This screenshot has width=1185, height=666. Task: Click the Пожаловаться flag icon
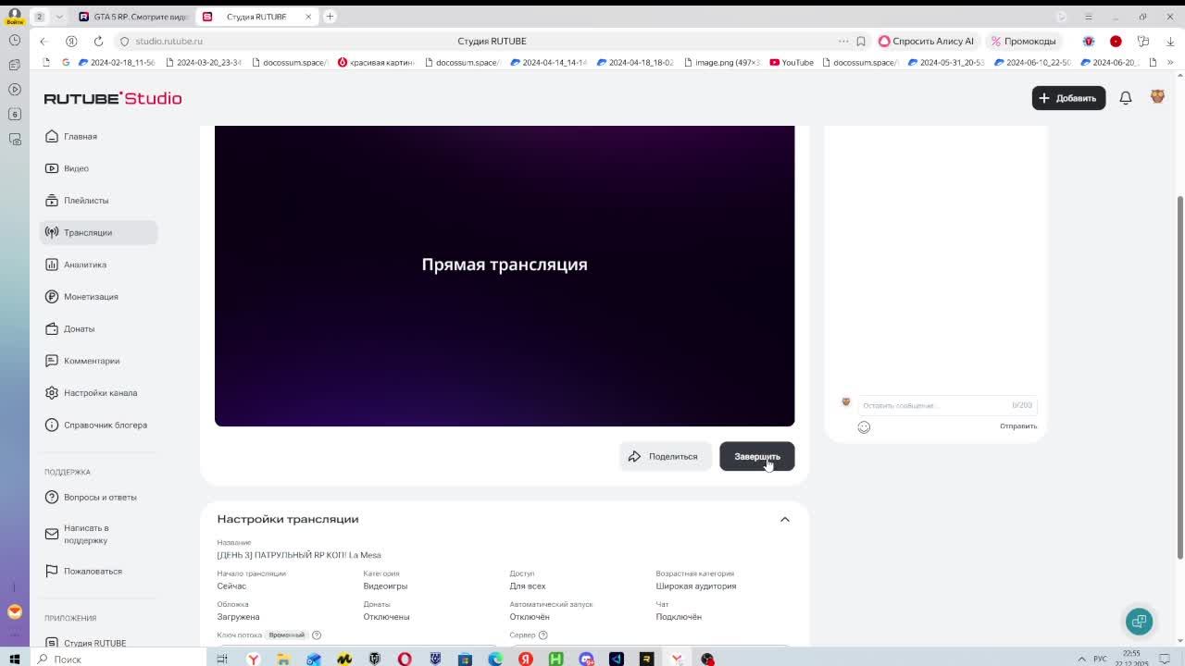(52, 571)
